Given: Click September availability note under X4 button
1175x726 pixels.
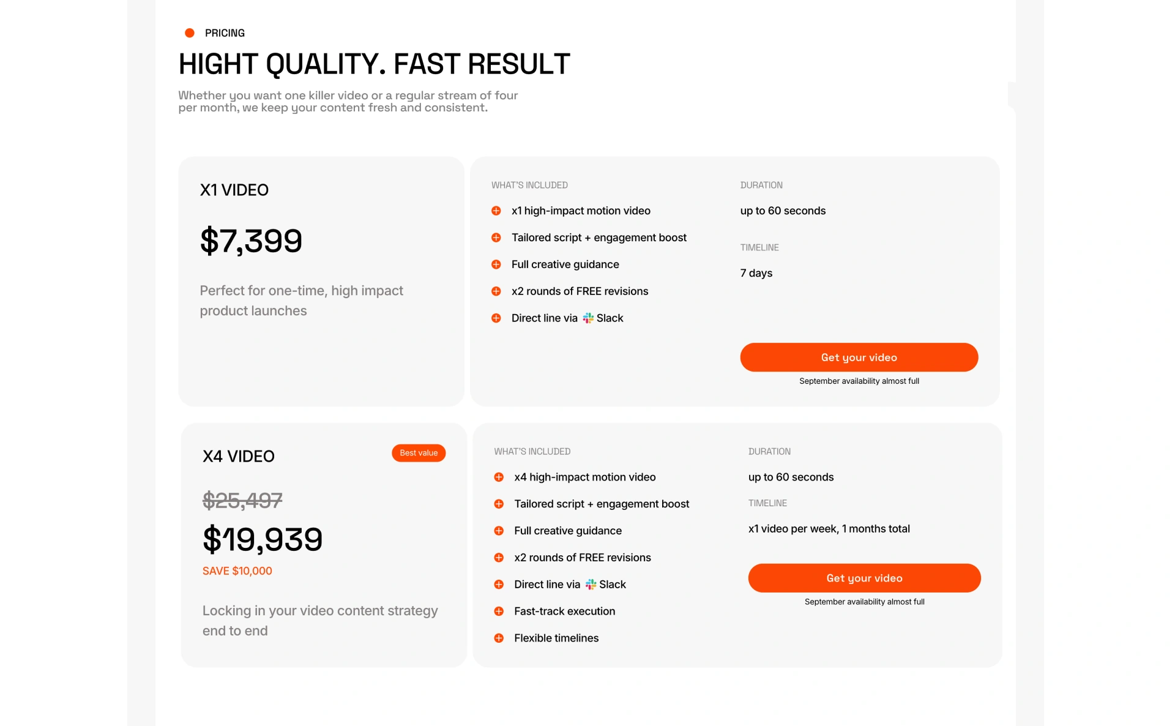Looking at the screenshot, I should coord(864,602).
